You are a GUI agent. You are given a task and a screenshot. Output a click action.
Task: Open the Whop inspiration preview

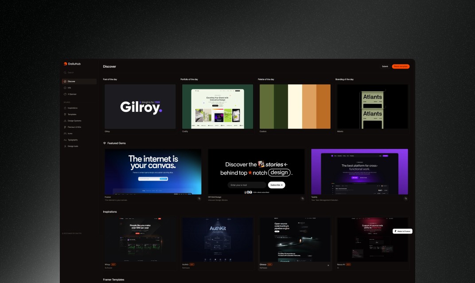(140, 240)
